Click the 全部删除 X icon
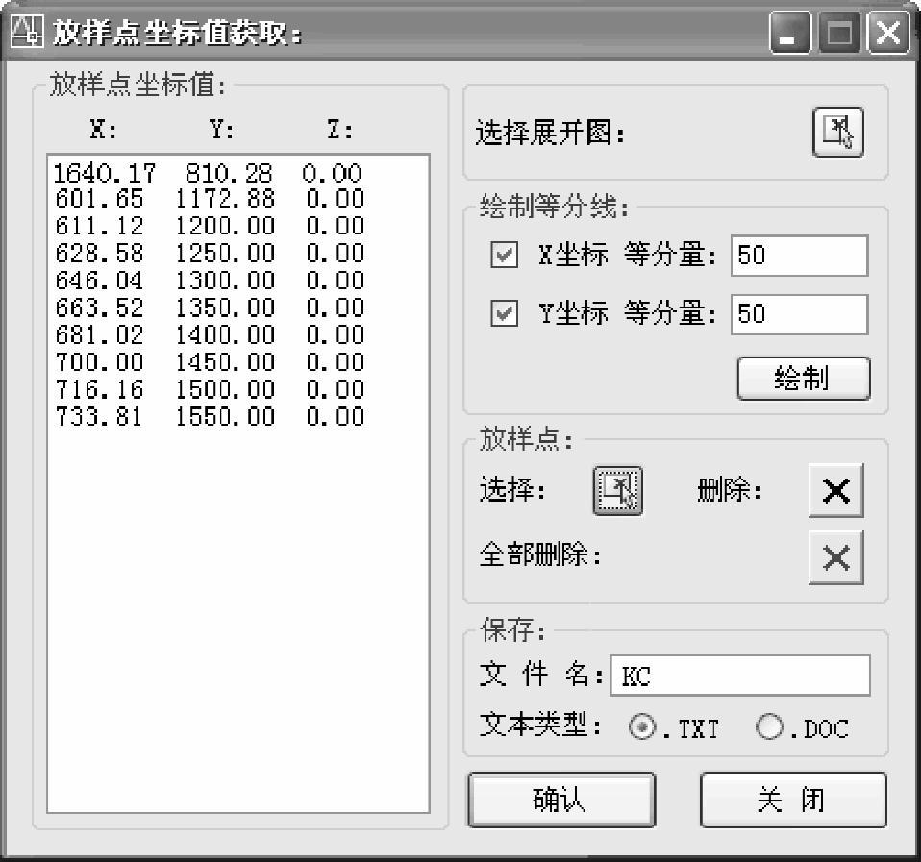 click(835, 557)
